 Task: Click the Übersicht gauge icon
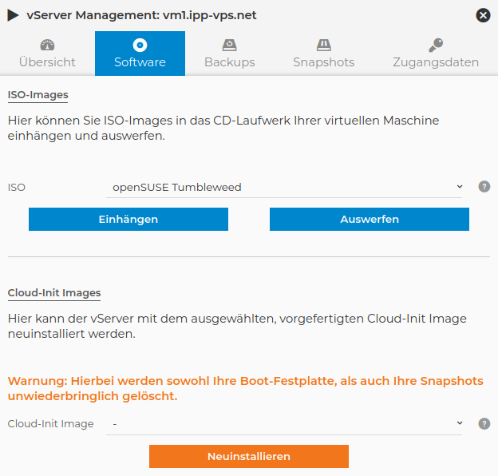pyautogui.click(x=47, y=45)
